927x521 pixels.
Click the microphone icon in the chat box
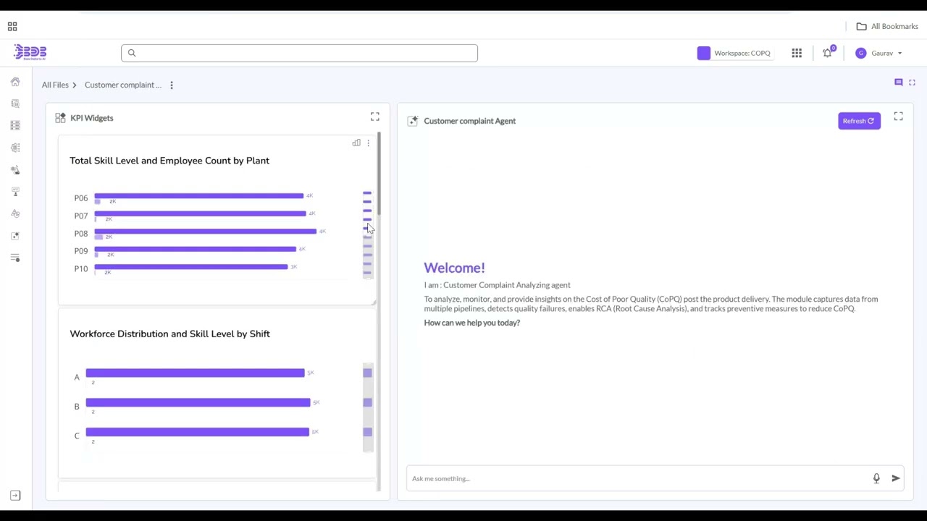pos(876,478)
